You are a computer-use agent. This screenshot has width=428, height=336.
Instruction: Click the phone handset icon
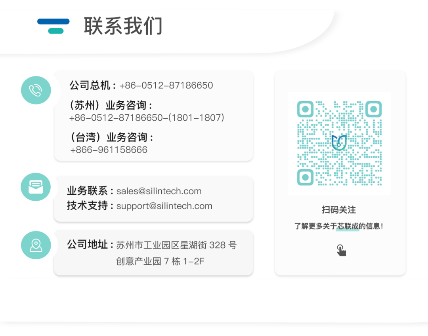click(36, 90)
